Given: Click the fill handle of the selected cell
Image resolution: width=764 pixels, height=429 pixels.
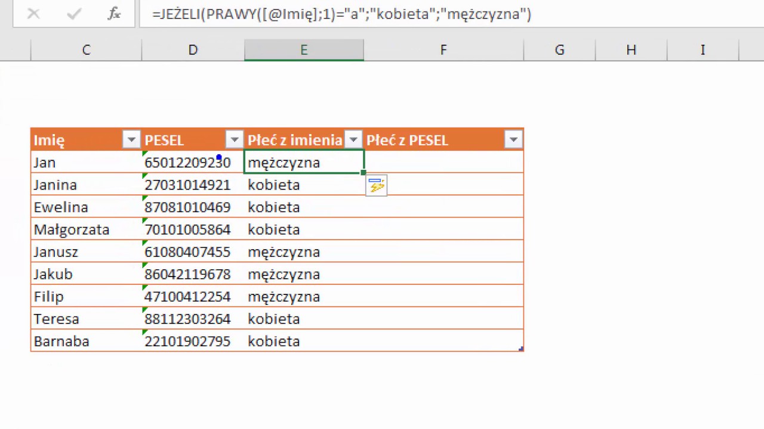Looking at the screenshot, I should pyautogui.click(x=363, y=173).
